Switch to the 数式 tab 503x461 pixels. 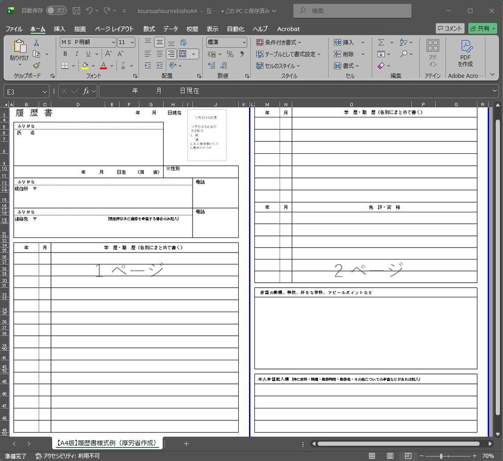tap(149, 29)
